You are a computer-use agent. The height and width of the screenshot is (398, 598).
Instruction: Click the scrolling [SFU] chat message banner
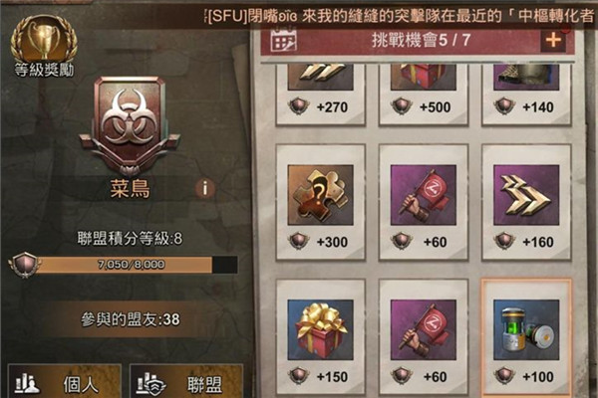[x=401, y=16]
